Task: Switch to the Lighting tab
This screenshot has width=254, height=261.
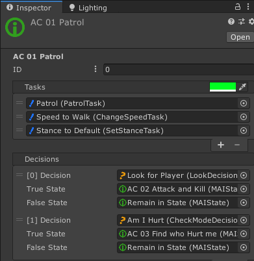Action: tap(88, 8)
